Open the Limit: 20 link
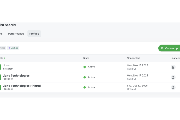Screen dimensions: 180x120 click(14, 48)
